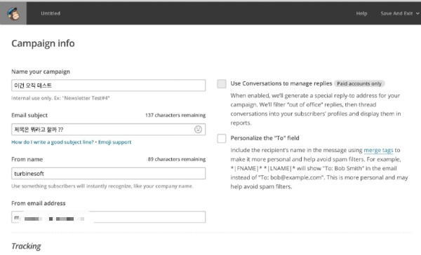Click the "From email address" field label
Screen dimensions: 421x255
(39, 203)
